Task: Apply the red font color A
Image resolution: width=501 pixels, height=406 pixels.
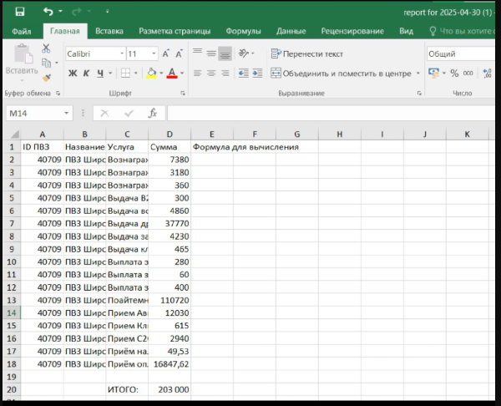Action: 172,74
